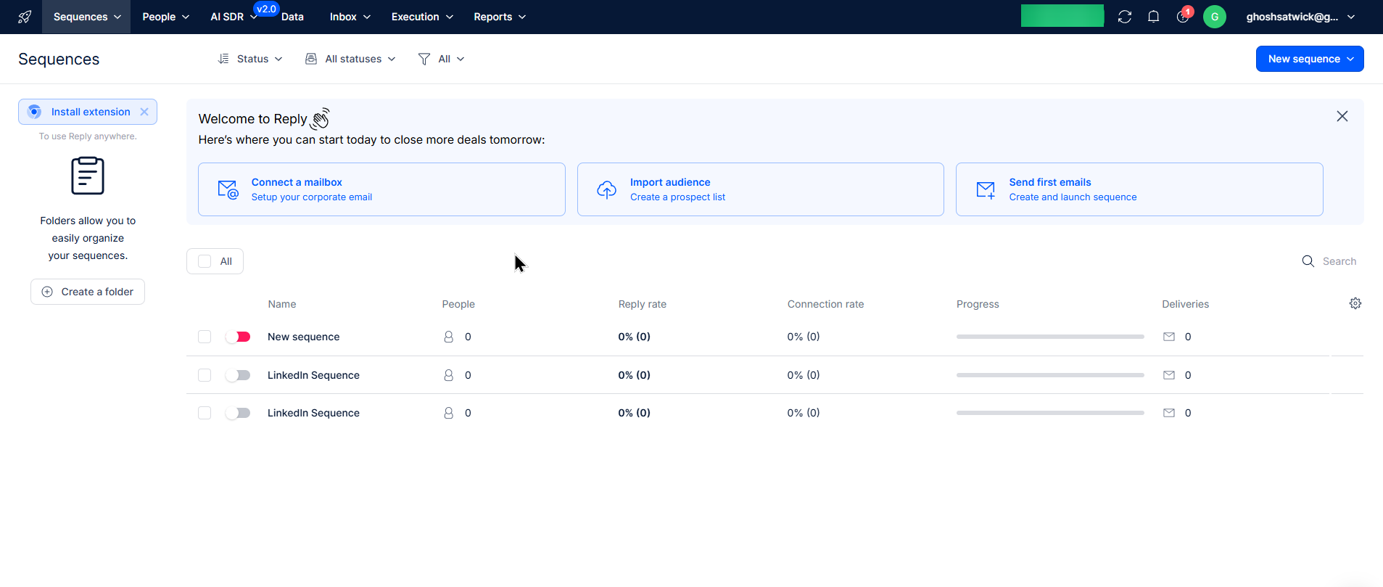Open the Inbox menu

pos(350,17)
